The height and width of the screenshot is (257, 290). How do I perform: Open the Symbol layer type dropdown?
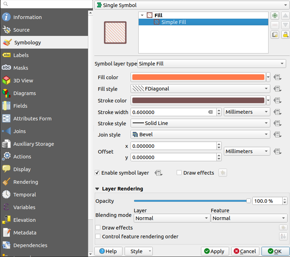212,64
